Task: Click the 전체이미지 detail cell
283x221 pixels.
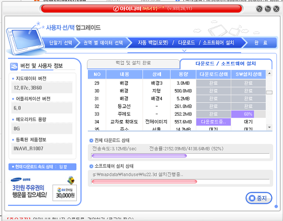Action: click(x=156, y=122)
